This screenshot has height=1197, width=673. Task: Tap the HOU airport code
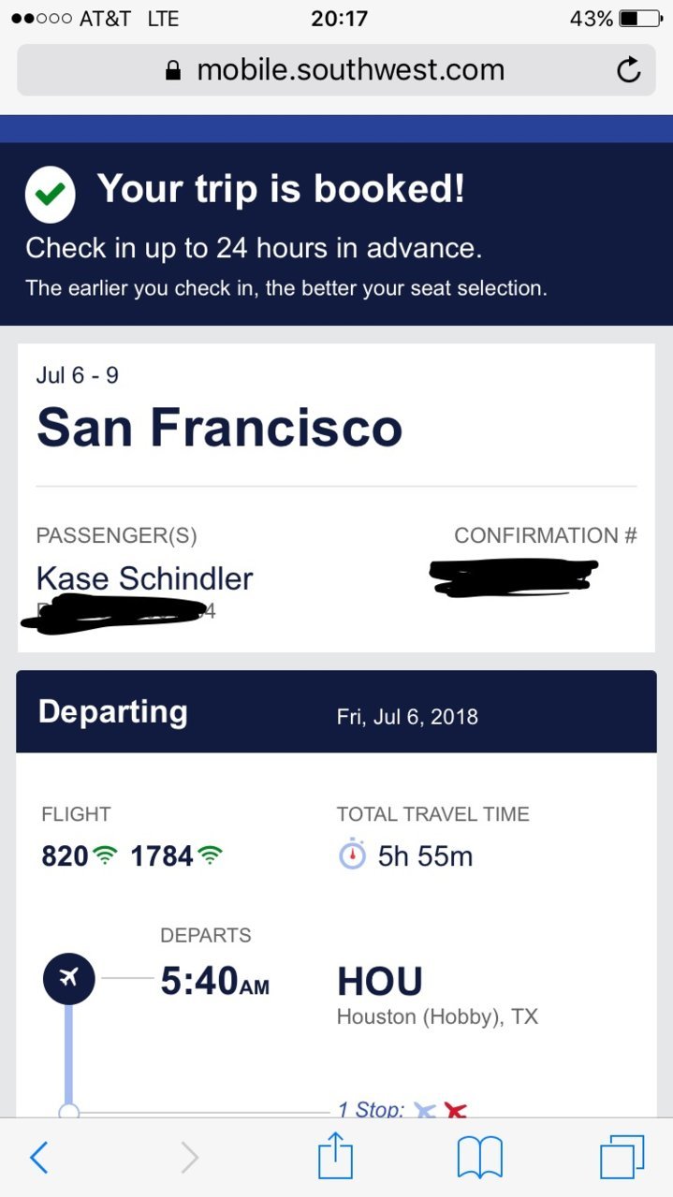pyautogui.click(x=379, y=982)
